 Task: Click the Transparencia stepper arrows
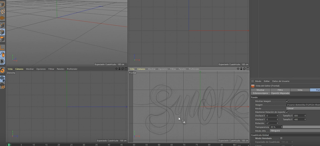281,127
